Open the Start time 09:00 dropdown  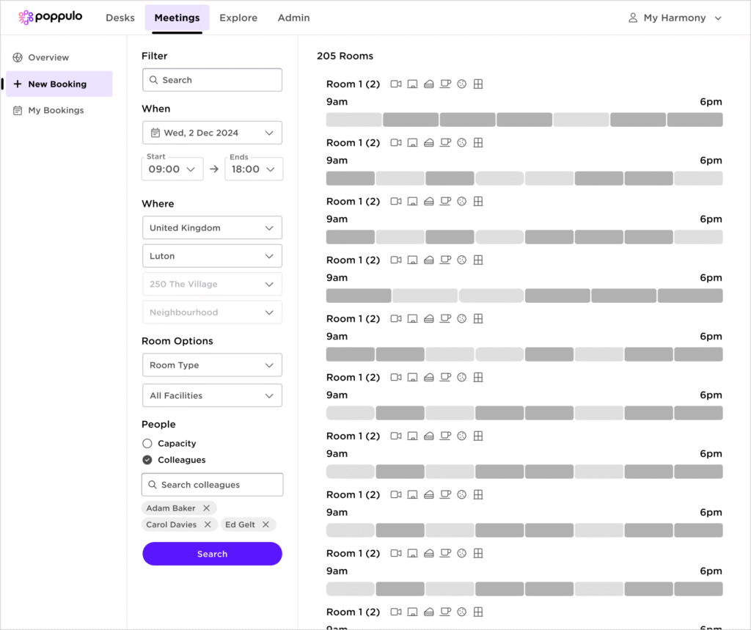pyautogui.click(x=172, y=169)
